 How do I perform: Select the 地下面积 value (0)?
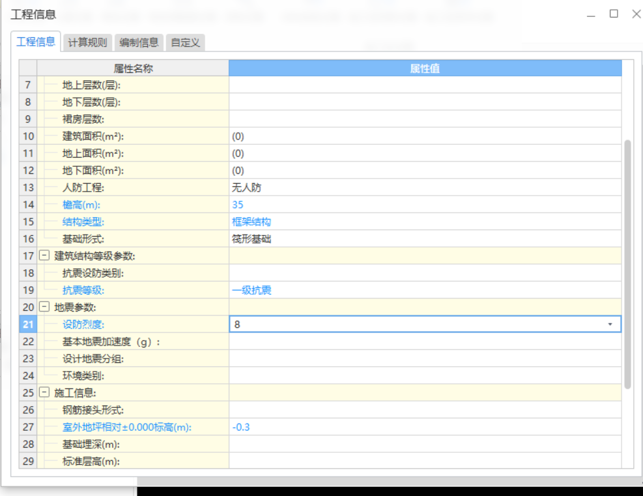tap(238, 171)
